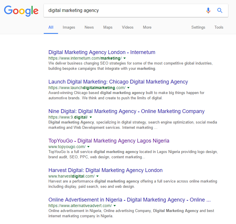Open 'Online Advertisement in Nigeria' result
Viewport: 236px width, 224px height.
[x=130, y=200]
